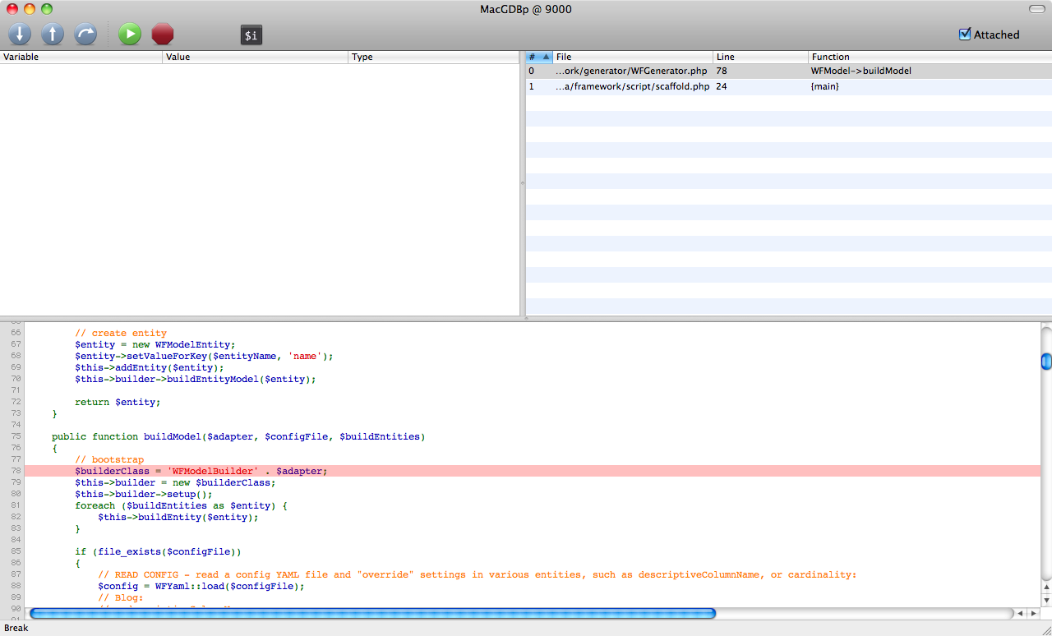Toggle sort order on the # column
This screenshot has width=1052, height=636.
coord(538,57)
